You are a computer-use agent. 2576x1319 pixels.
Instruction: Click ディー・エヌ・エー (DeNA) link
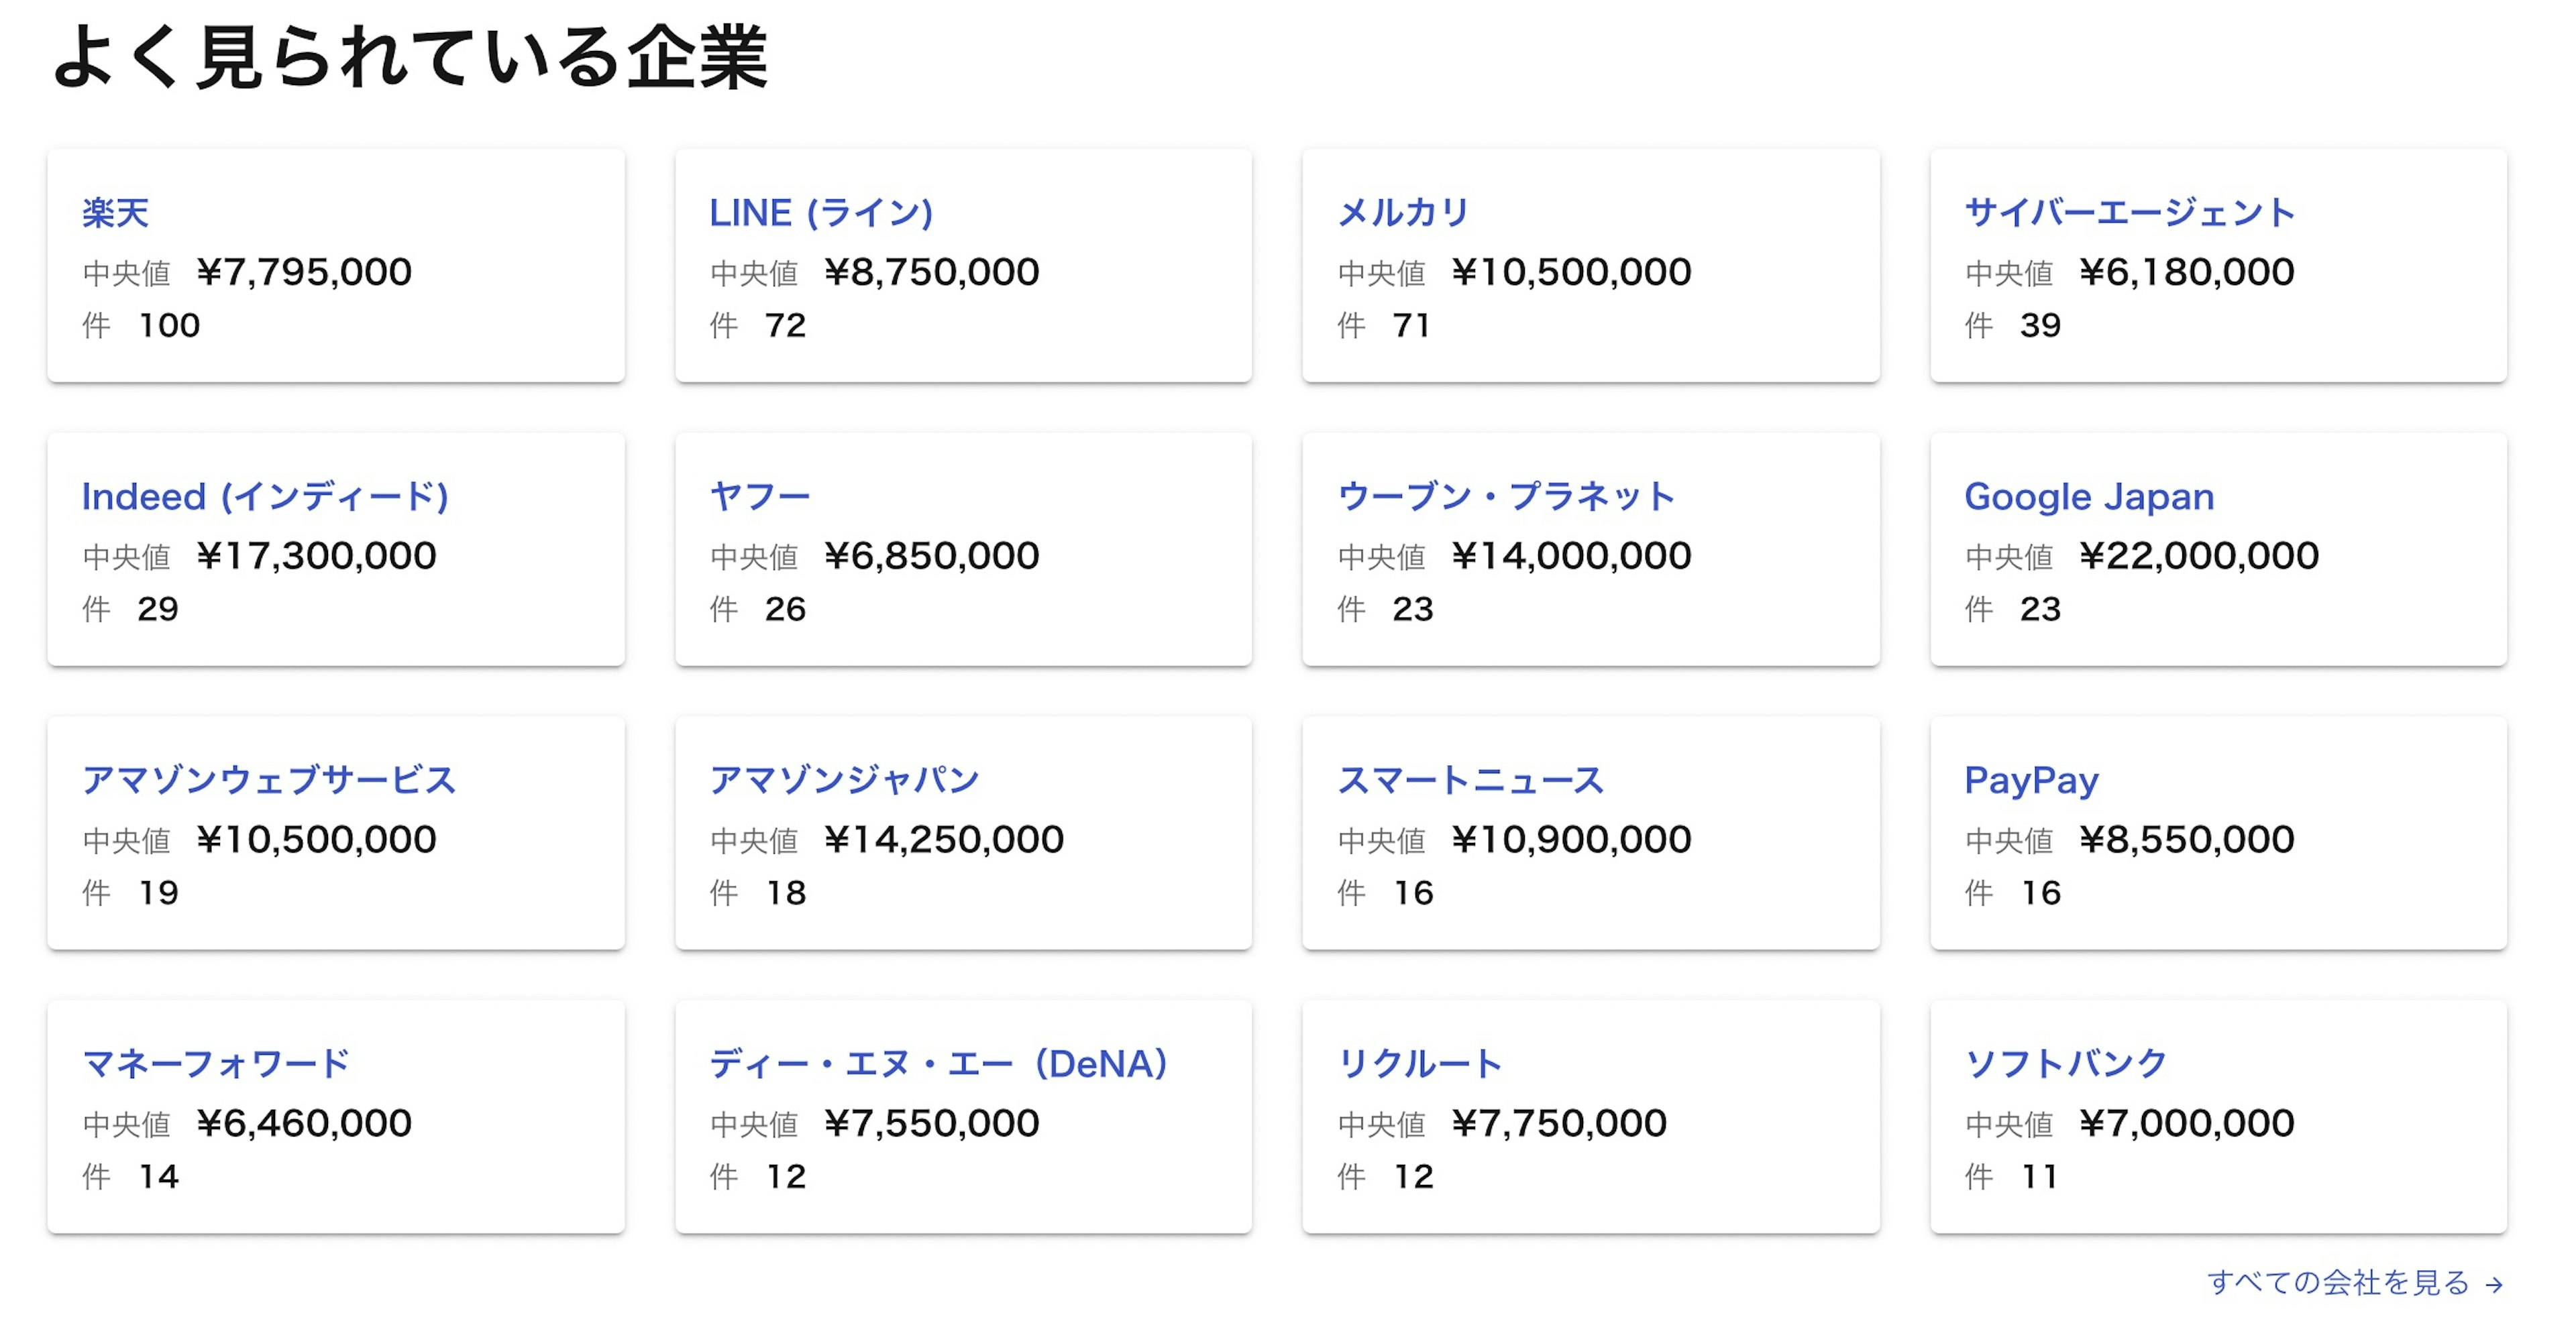[938, 1064]
